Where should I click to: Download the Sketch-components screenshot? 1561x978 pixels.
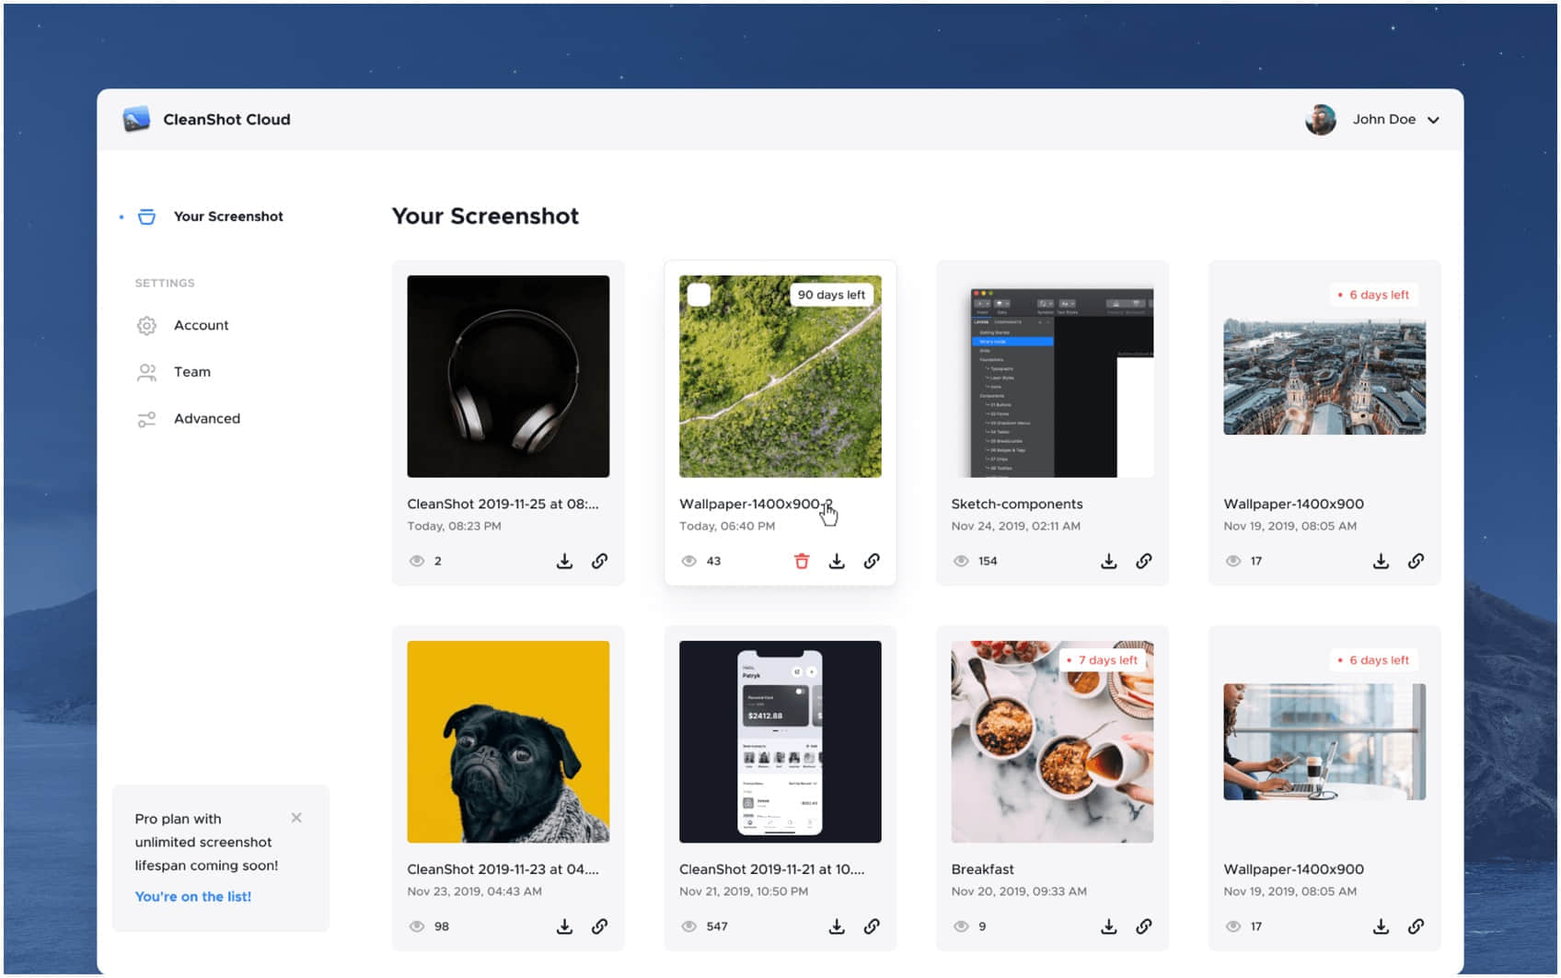pos(1109,561)
